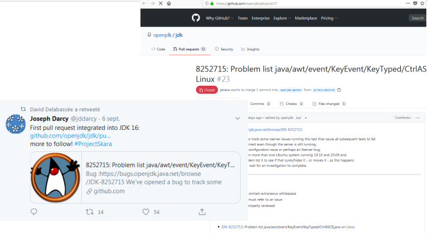Click the Pocket save icon in address bar

(415, 3)
